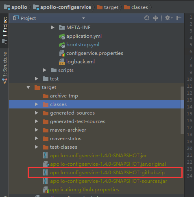Viewport: 194px width, 197px height.
Task: Click the generated-sources folder icon
Action: [46, 113]
